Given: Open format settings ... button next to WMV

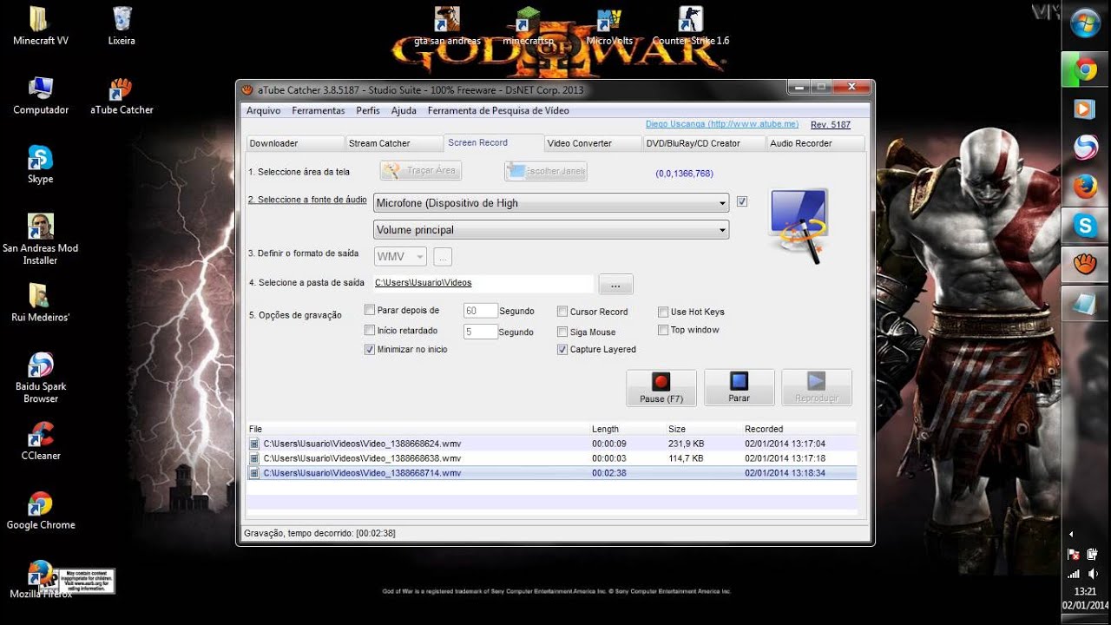Looking at the screenshot, I should 443,256.
